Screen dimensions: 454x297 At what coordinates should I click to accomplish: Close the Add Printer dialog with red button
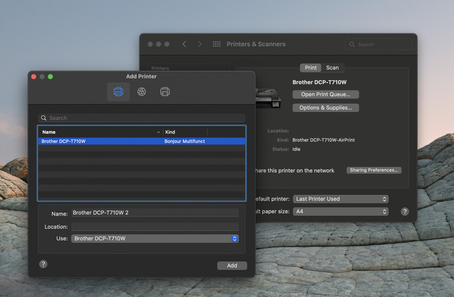click(34, 77)
